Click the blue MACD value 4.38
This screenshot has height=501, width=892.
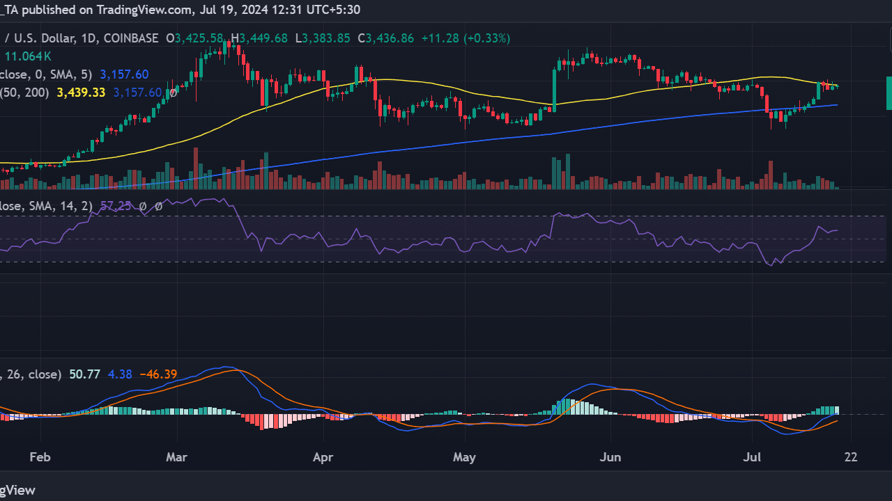pyautogui.click(x=119, y=374)
